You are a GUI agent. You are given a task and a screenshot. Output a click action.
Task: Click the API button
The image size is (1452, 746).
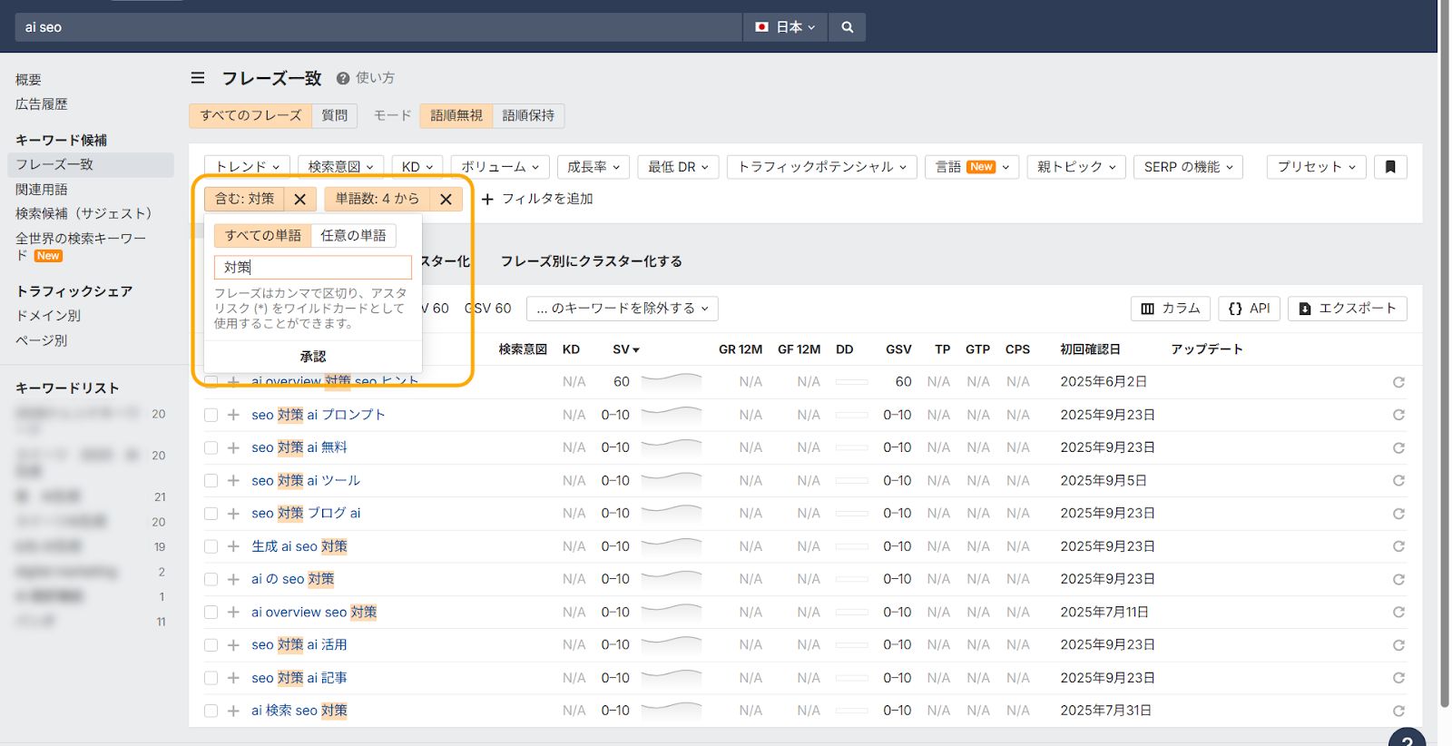[1249, 309]
